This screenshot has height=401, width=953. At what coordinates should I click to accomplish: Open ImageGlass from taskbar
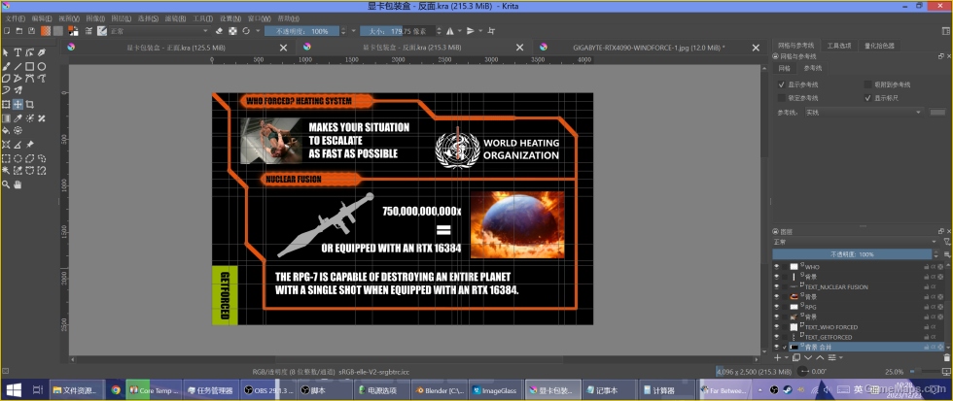click(495, 390)
